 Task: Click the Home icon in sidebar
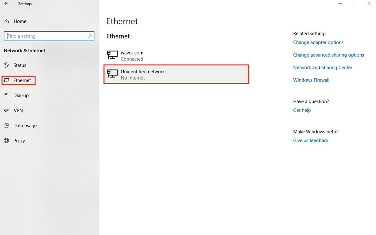(6, 21)
